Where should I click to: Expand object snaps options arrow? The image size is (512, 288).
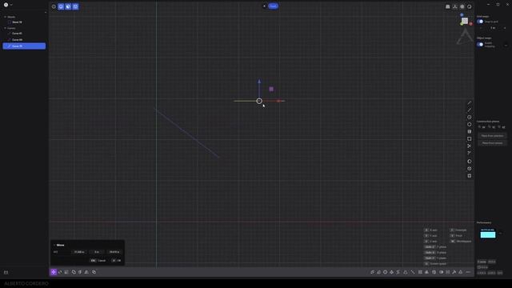click(x=506, y=45)
